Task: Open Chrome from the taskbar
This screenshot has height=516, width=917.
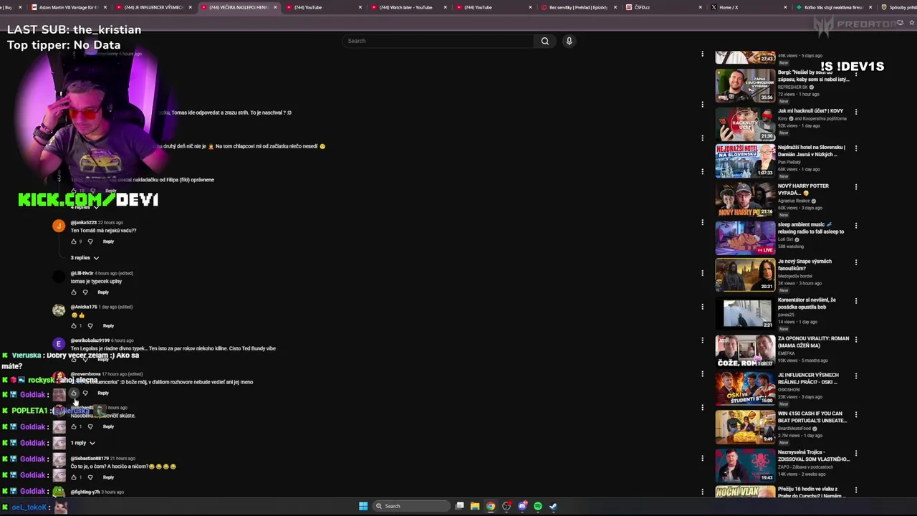Action: [491, 506]
